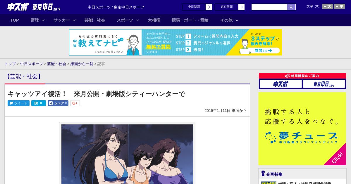
Task: Open the 競馬・ボート・競輪 navigation item
Action: (x=190, y=20)
